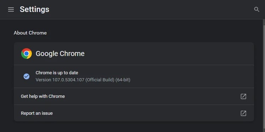Click the word Version in build line
Viewport: 265px width, 132px height.
(x=43, y=80)
